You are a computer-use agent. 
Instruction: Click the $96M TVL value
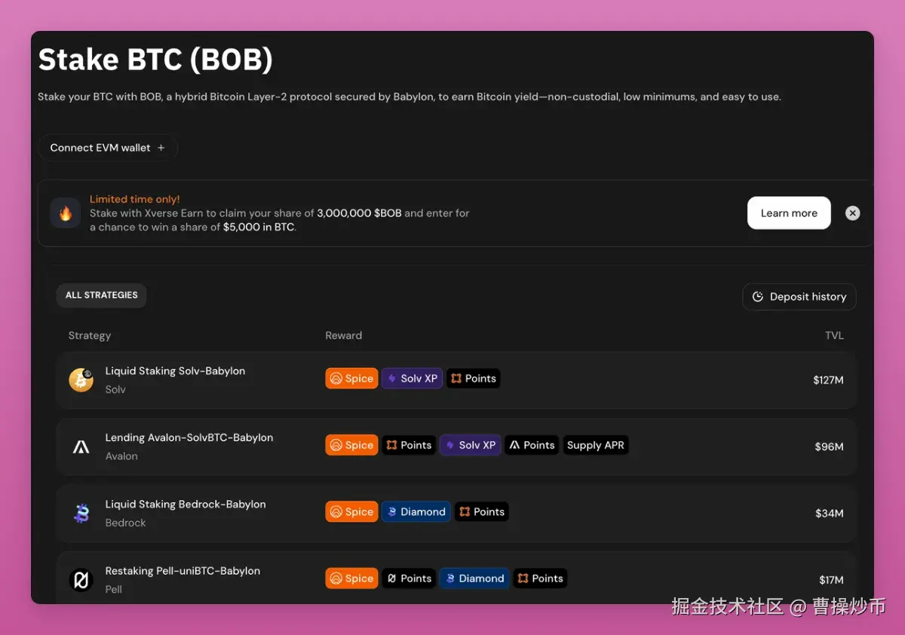click(x=829, y=446)
